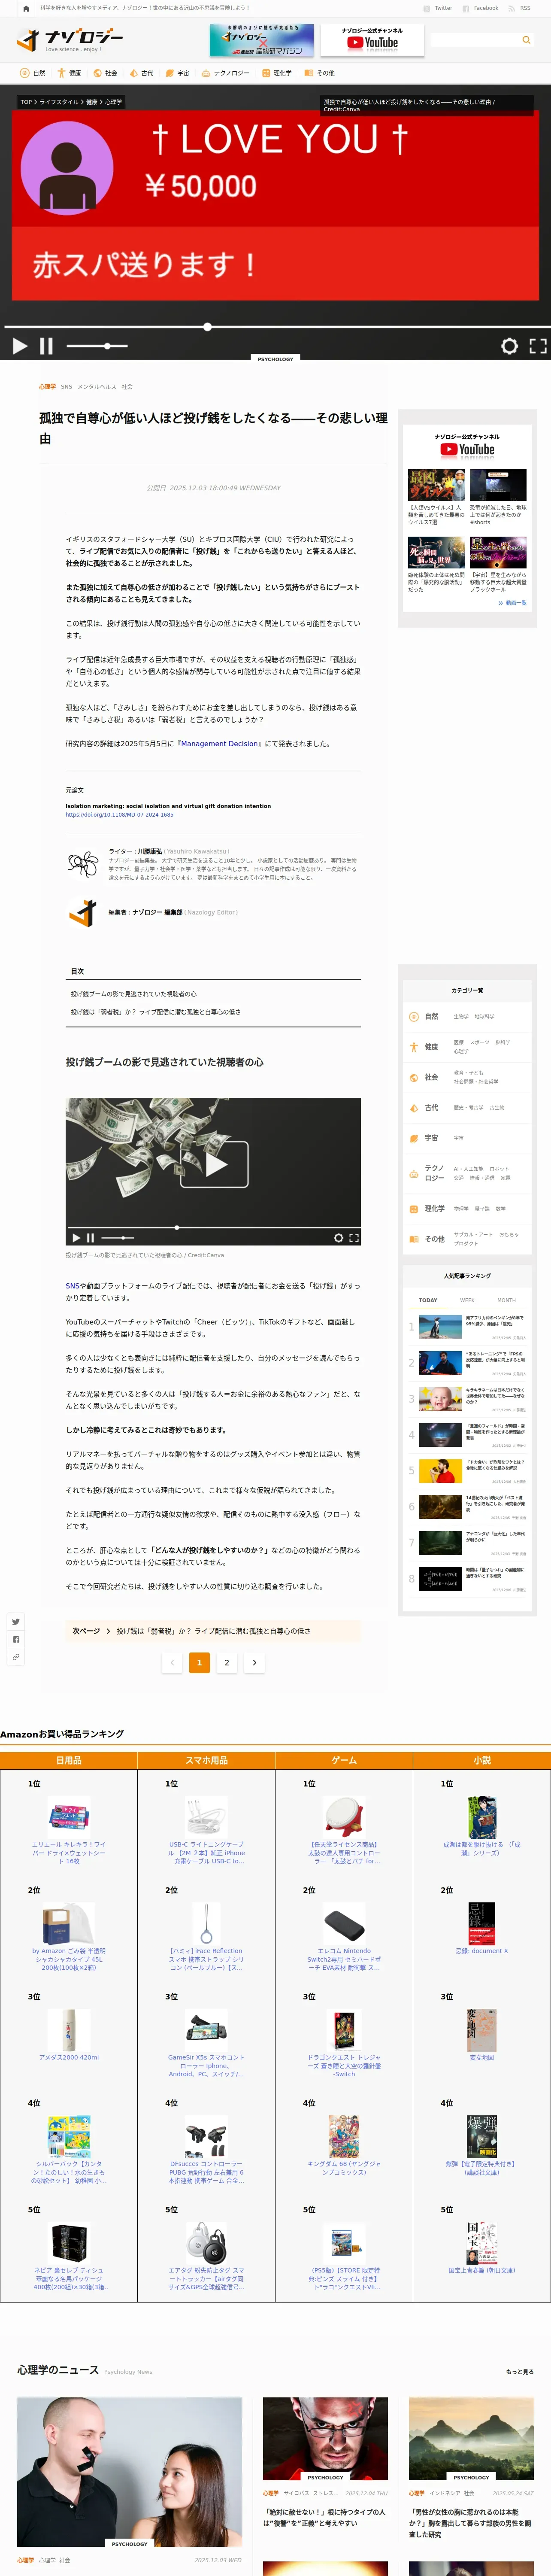Open the home icon in the top bar
This screenshot has height=2576, width=551.
pos(26,8)
